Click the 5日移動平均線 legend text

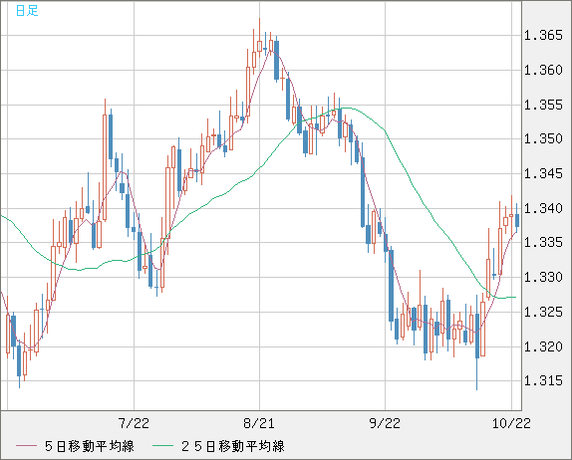90,446
